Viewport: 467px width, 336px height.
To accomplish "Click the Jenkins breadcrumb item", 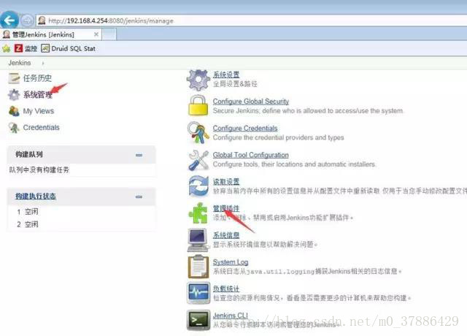I will [20, 63].
